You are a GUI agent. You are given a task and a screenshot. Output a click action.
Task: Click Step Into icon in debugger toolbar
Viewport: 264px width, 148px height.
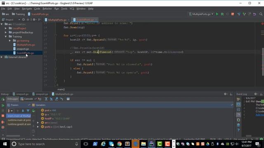coord(51,99)
